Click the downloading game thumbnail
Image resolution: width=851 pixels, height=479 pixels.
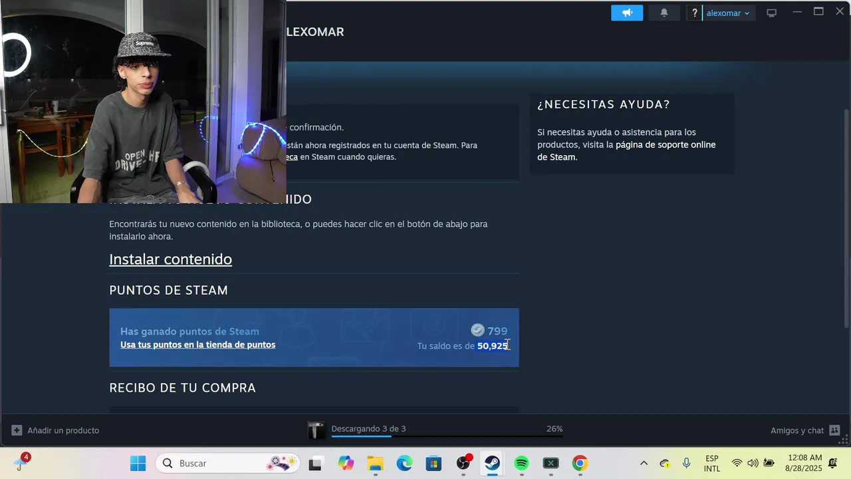[316, 430]
